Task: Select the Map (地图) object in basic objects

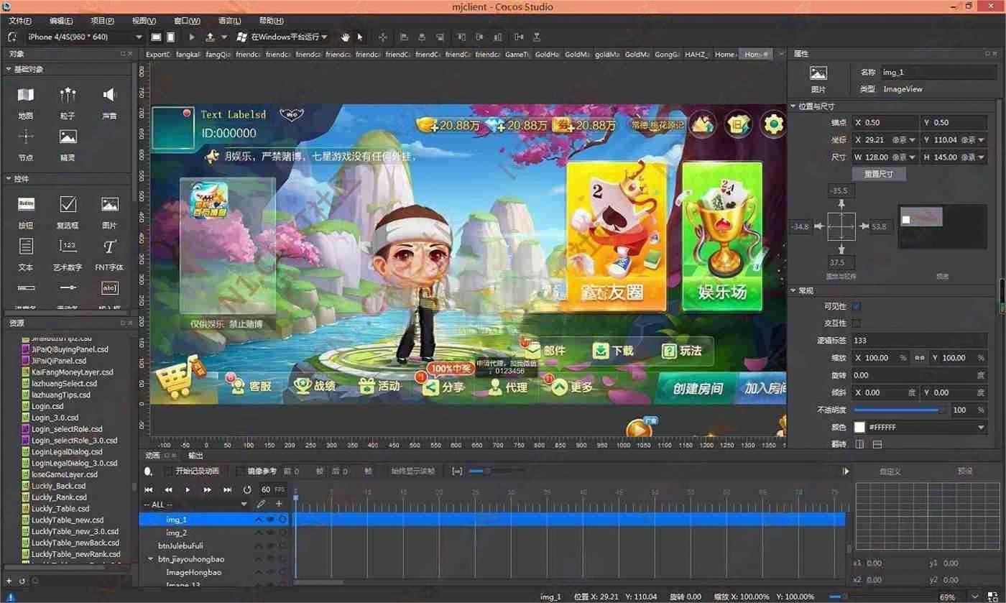Action: pos(26,95)
